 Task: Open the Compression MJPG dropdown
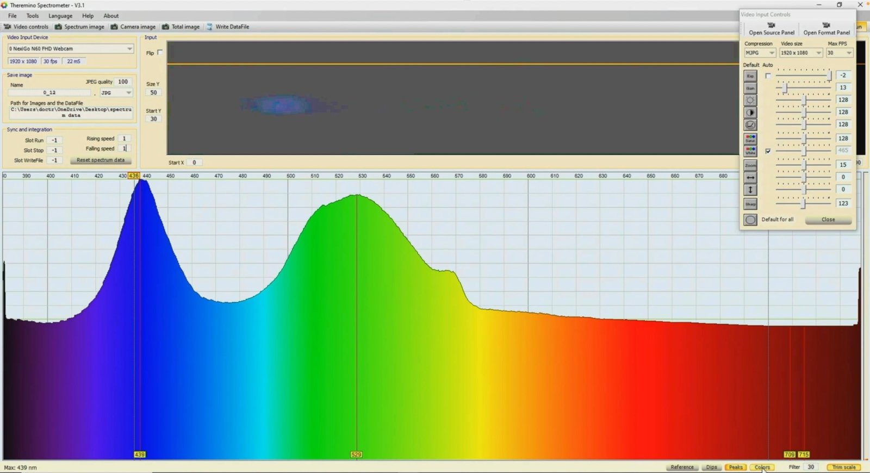tap(771, 53)
